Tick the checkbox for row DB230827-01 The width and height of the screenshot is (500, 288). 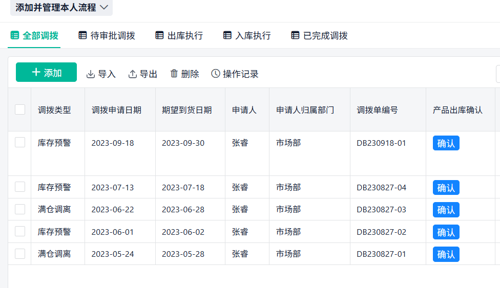[x=20, y=254]
